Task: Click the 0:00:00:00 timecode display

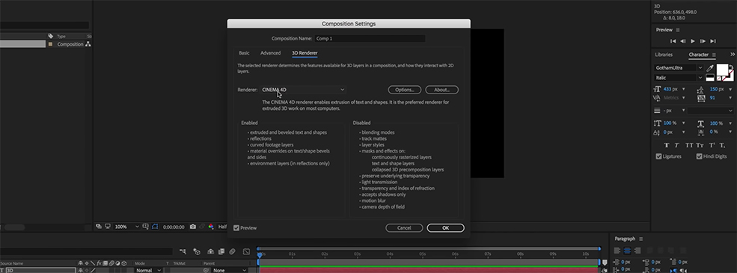Action: [174, 227]
